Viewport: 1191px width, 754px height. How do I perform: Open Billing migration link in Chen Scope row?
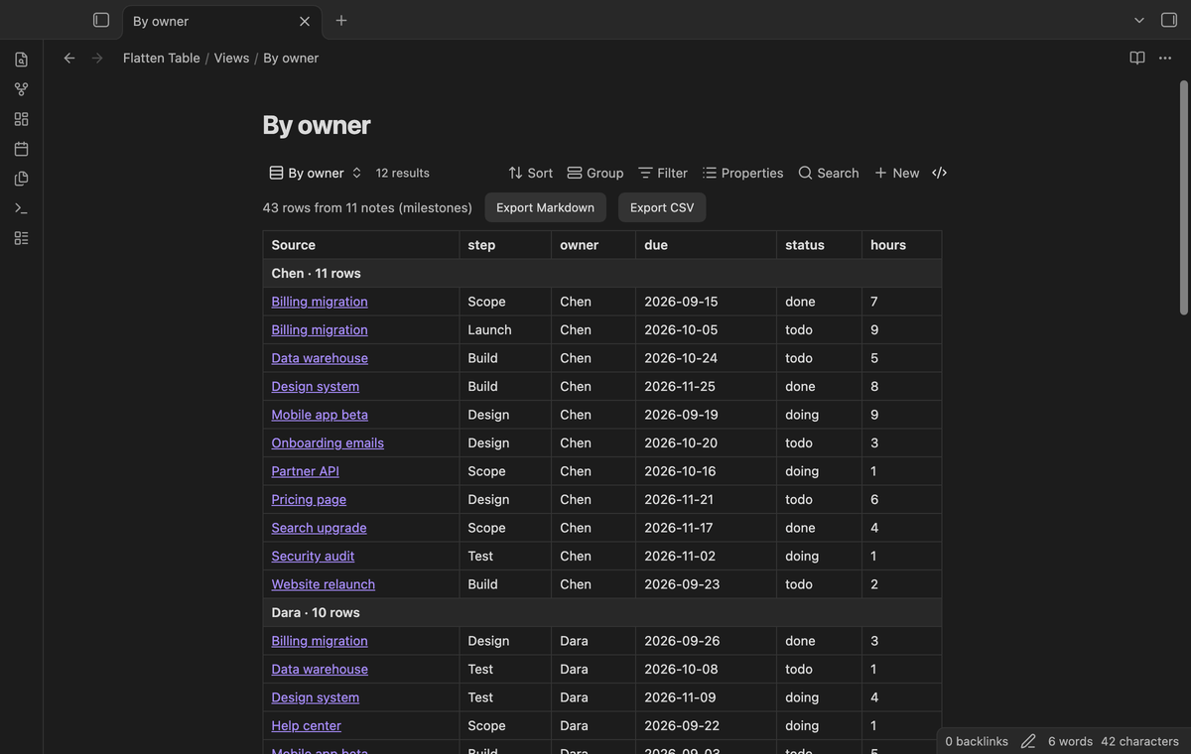320,302
